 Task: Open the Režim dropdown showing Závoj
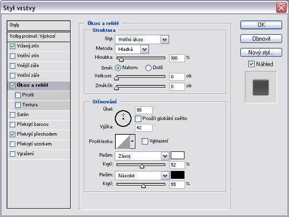coord(165,156)
